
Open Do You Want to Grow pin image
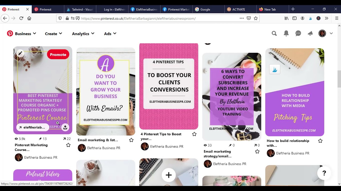click(x=106, y=92)
